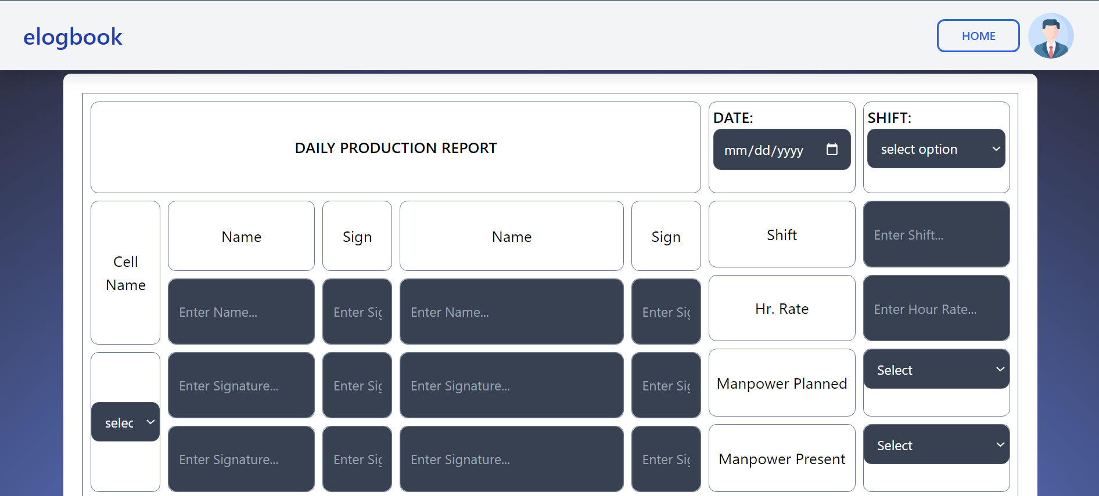Viewport: 1099px width, 496px height.
Task: Focus the Enter Sig field left of Manpower Planned
Action: point(666,385)
